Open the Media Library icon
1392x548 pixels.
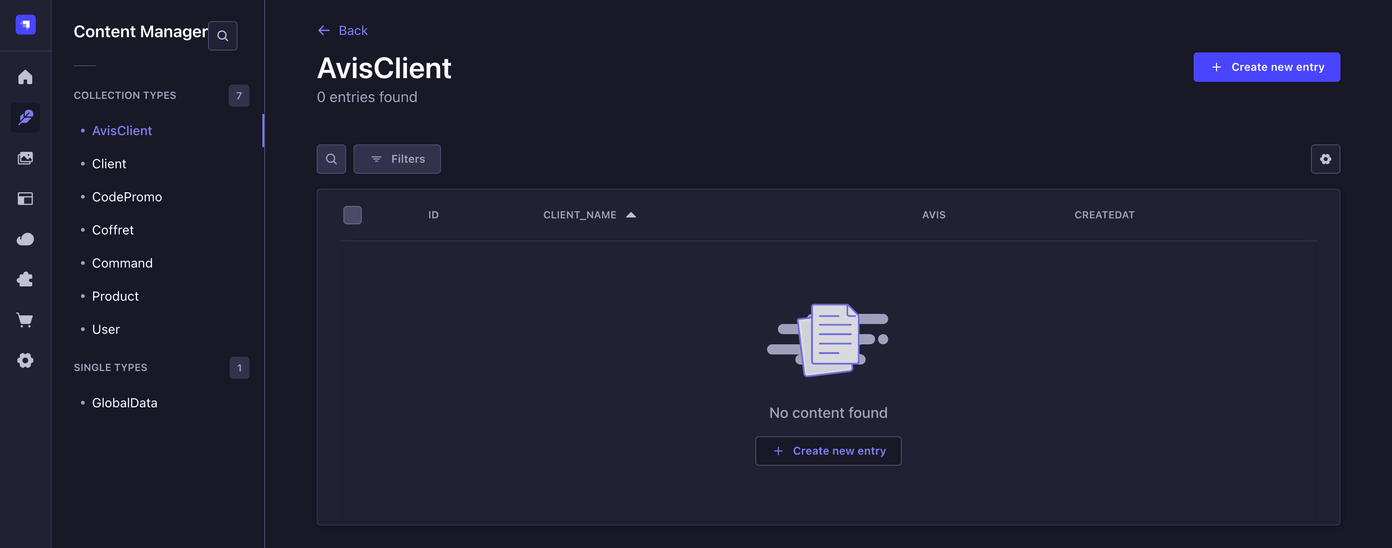click(x=25, y=158)
